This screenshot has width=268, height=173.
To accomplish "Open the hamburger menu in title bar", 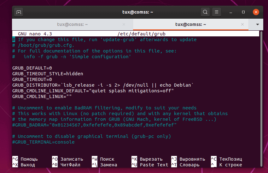I will coord(217,12).
